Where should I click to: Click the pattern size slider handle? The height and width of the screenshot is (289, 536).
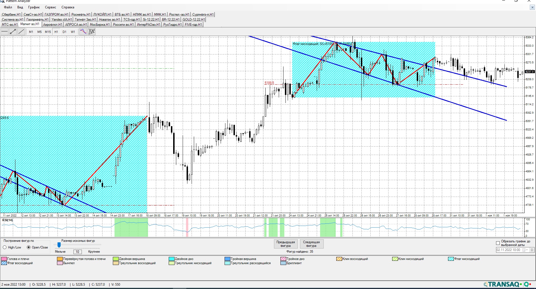click(x=59, y=245)
